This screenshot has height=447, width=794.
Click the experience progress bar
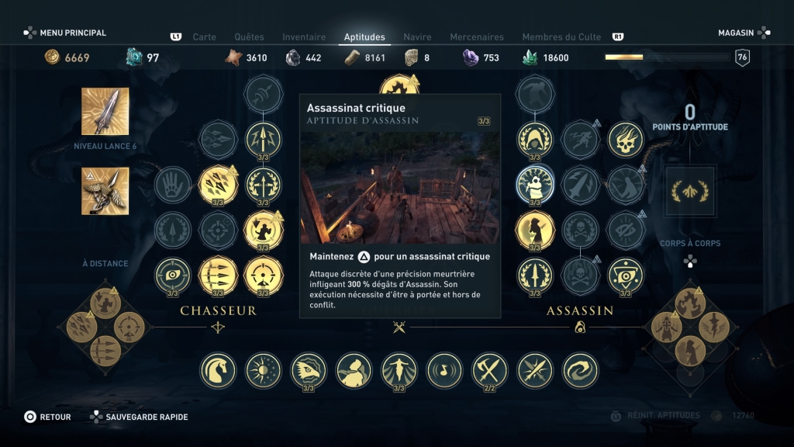point(668,57)
